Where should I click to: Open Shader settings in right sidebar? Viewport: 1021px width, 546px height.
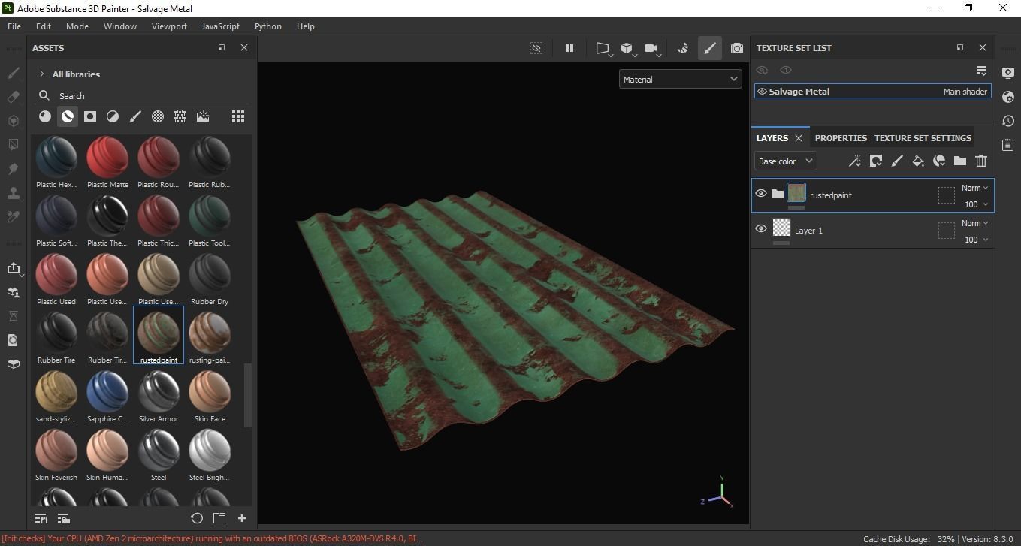pos(1008,97)
